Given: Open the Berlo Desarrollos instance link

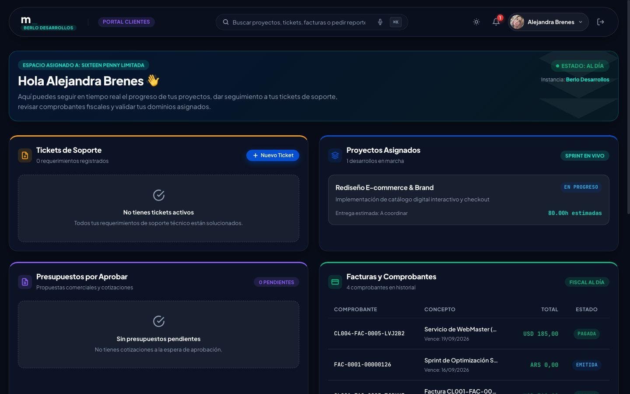Looking at the screenshot, I should click(588, 80).
